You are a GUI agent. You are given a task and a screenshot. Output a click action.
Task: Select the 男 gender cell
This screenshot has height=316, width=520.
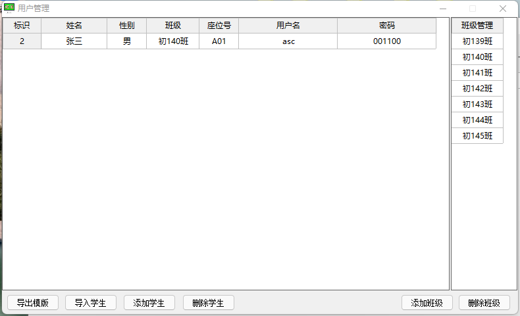click(x=126, y=41)
